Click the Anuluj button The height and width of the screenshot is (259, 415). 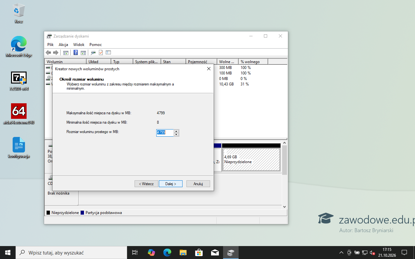point(198,184)
